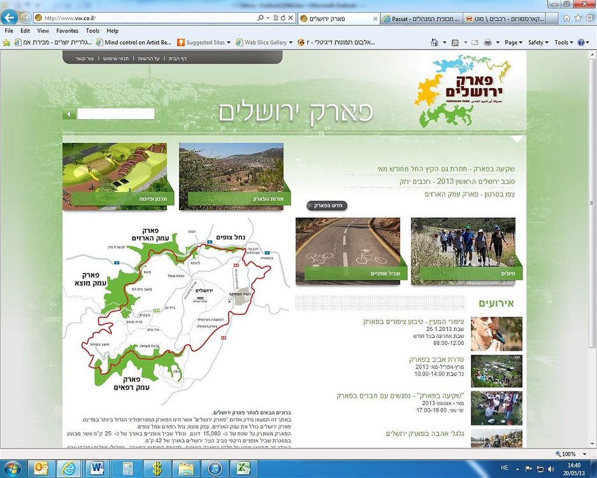Open the שקיעה בפארק news headline
597x478 pixels.
[x=446, y=168]
